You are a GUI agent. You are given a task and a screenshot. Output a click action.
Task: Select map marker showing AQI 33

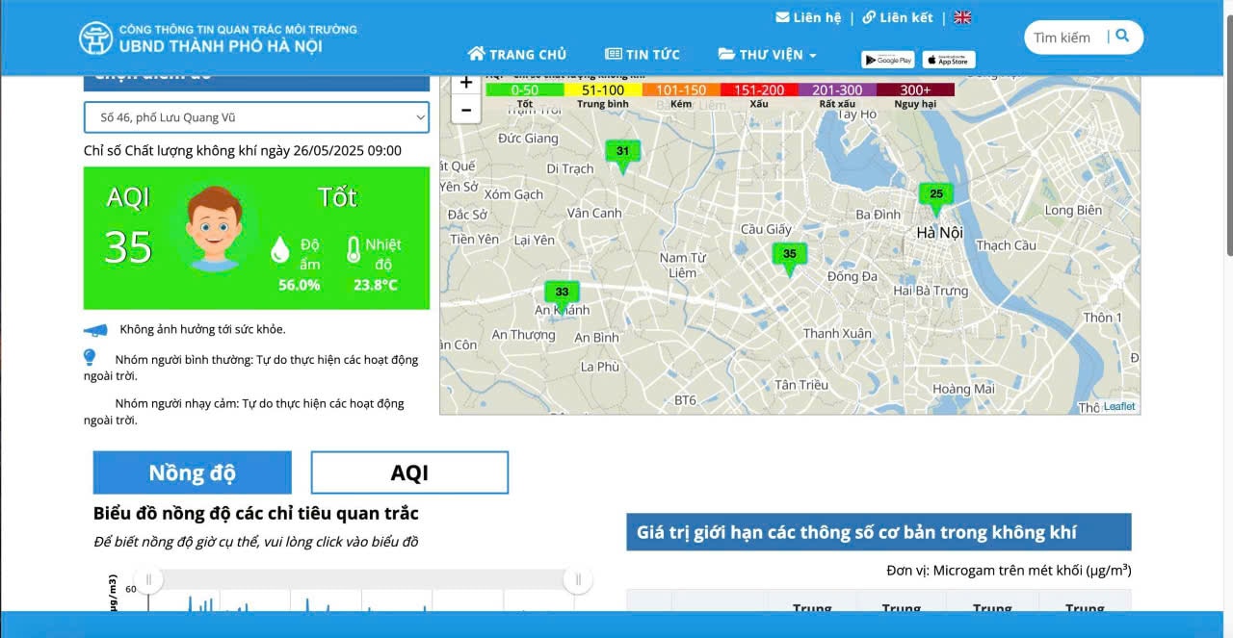click(x=562, y=293)
